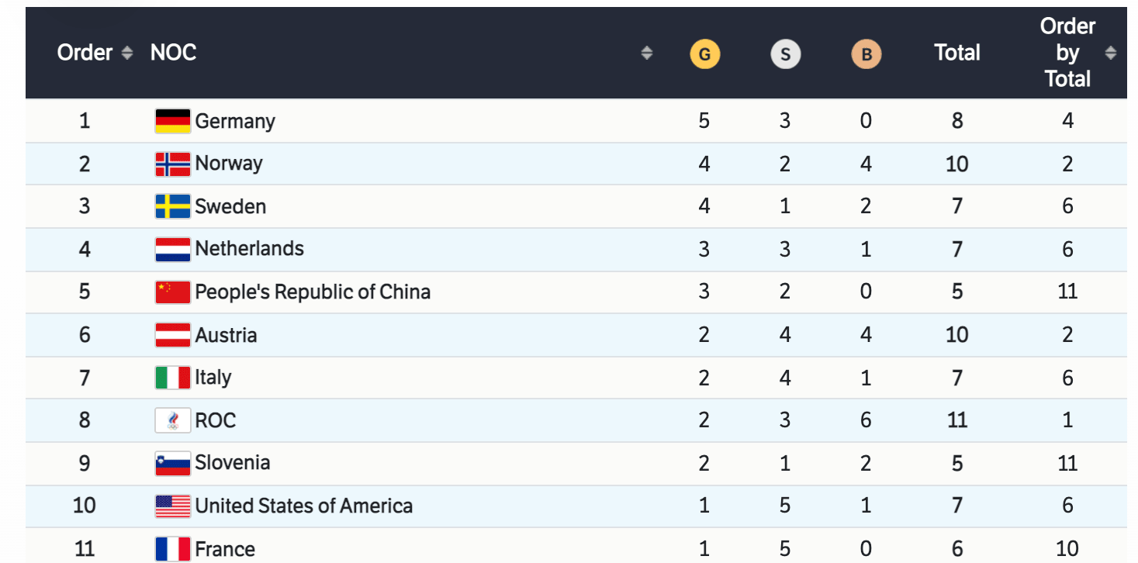Viewport: 1138px width, 563px height.
Task: Sort using the Order by Total arrows
Action: [1111, 53]
